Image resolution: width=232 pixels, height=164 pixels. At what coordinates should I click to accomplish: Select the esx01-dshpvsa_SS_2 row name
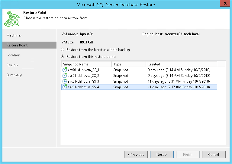pyautogui.click(x=83, y=76)
